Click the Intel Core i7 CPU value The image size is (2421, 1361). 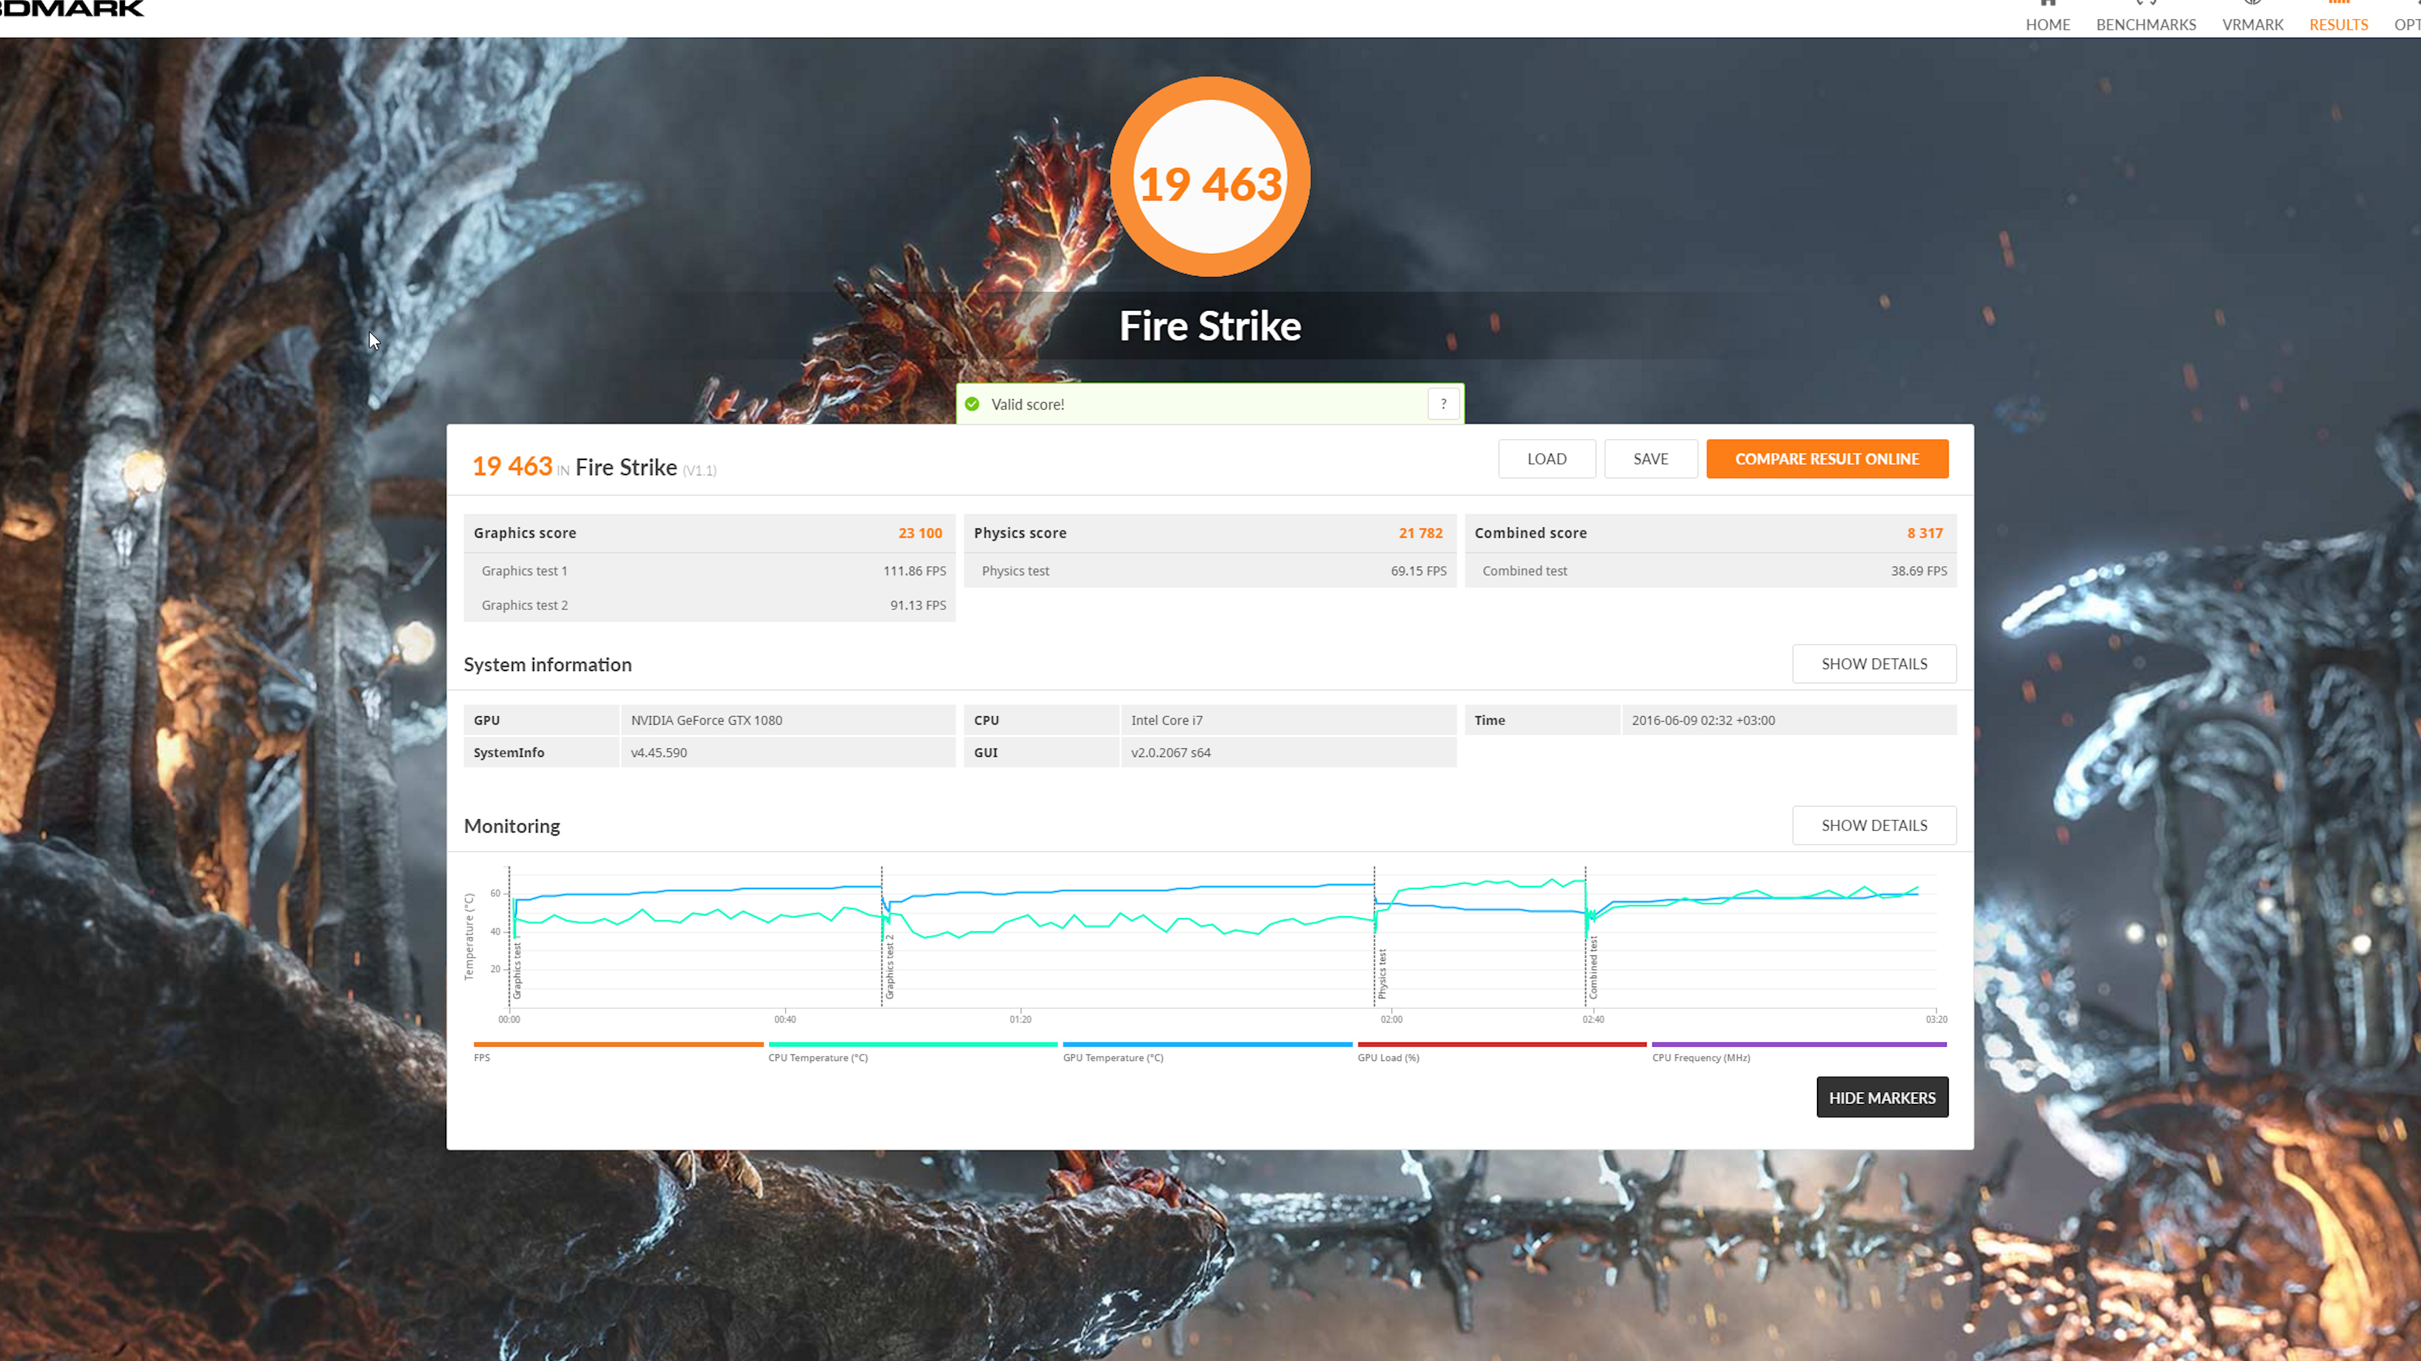[x=1166, y=720]
